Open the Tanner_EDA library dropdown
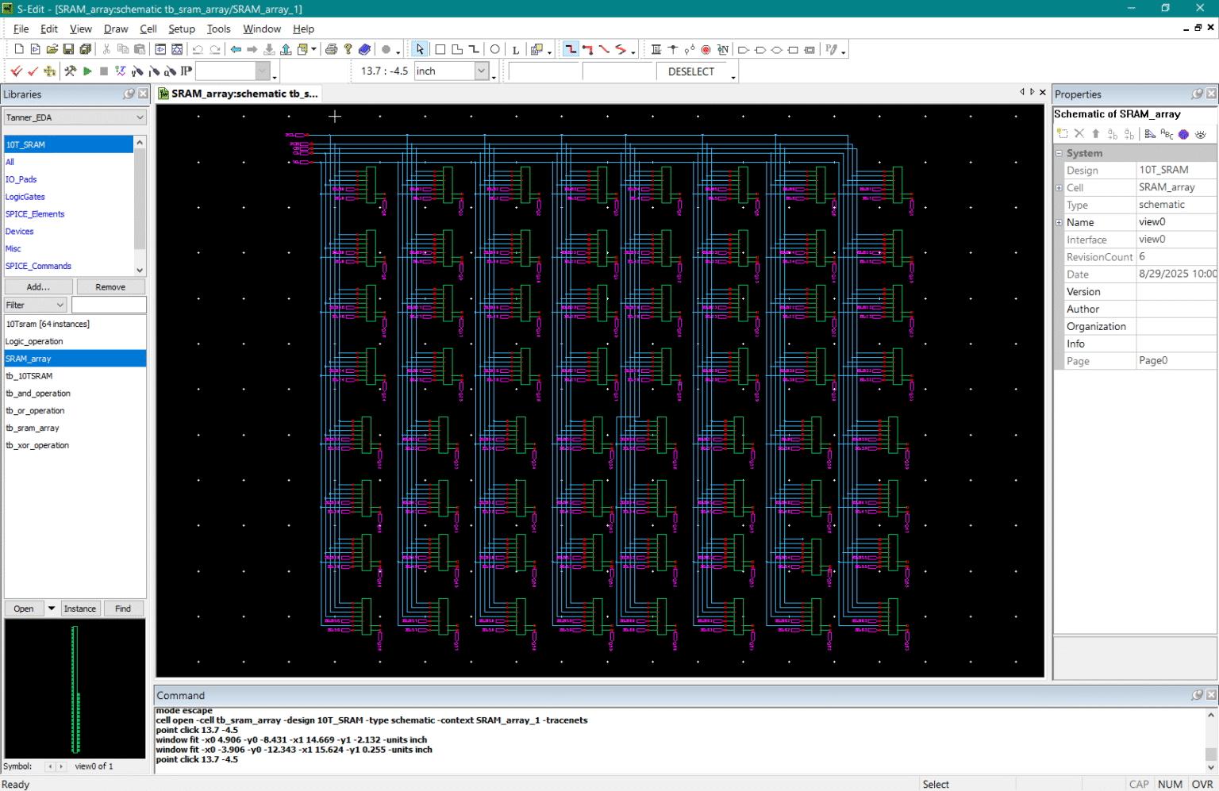The height and width of the screenshot is (791, 1219). click(139, 117)
